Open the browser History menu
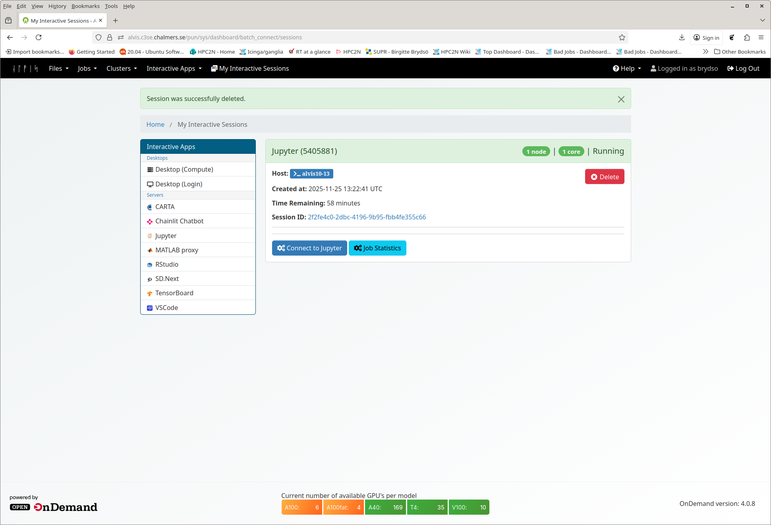 [57, 6]
